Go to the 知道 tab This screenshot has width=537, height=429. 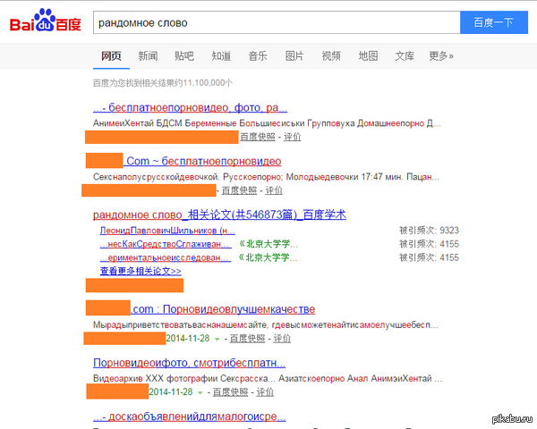pos(221,55)
